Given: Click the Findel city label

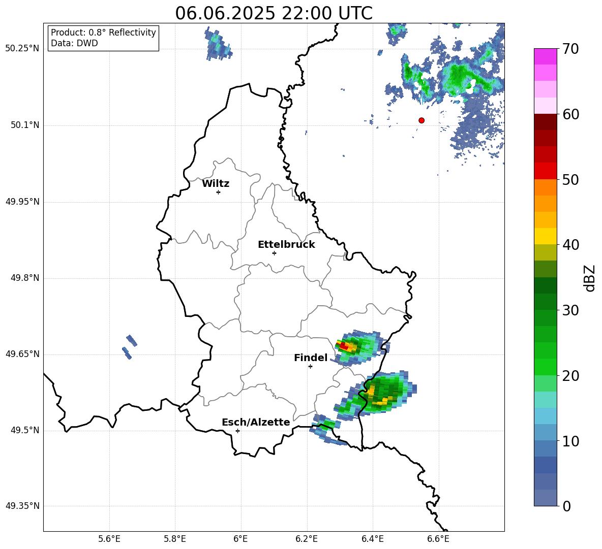Looking at the screenshot, I should [x=311, y=358].
